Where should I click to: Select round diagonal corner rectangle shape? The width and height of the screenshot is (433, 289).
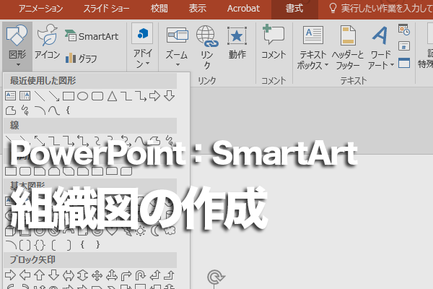[126, 171]
